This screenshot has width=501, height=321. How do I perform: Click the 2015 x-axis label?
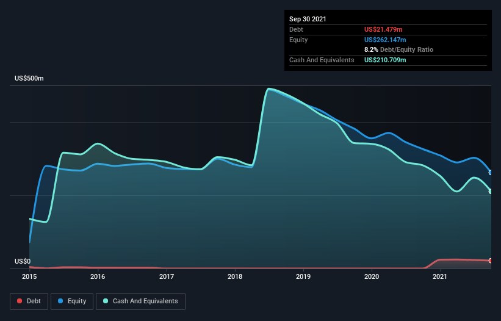click(x=29, y=276)
